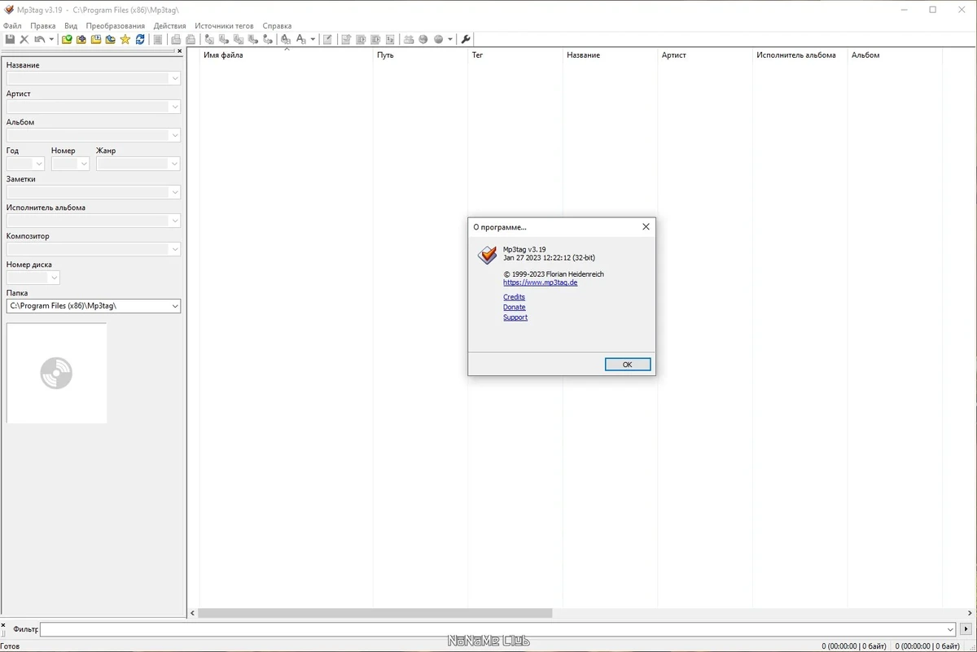This screenshot has width=977, height=652.
Task: Open the Undo history dropdown arrow
Action: click(x=51, y=39)
